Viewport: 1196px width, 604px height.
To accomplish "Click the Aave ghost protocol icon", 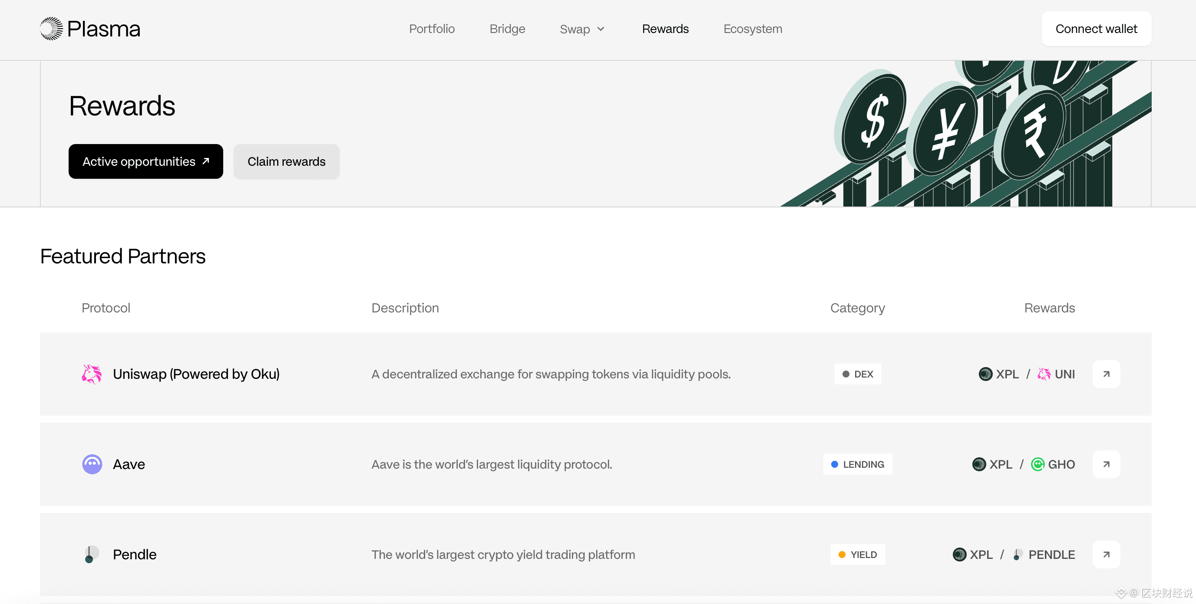I will tap(92, 464).
